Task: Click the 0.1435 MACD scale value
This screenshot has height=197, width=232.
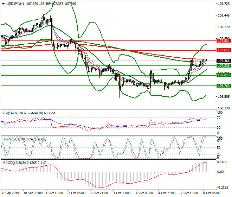Action: (x=222, y=162)
